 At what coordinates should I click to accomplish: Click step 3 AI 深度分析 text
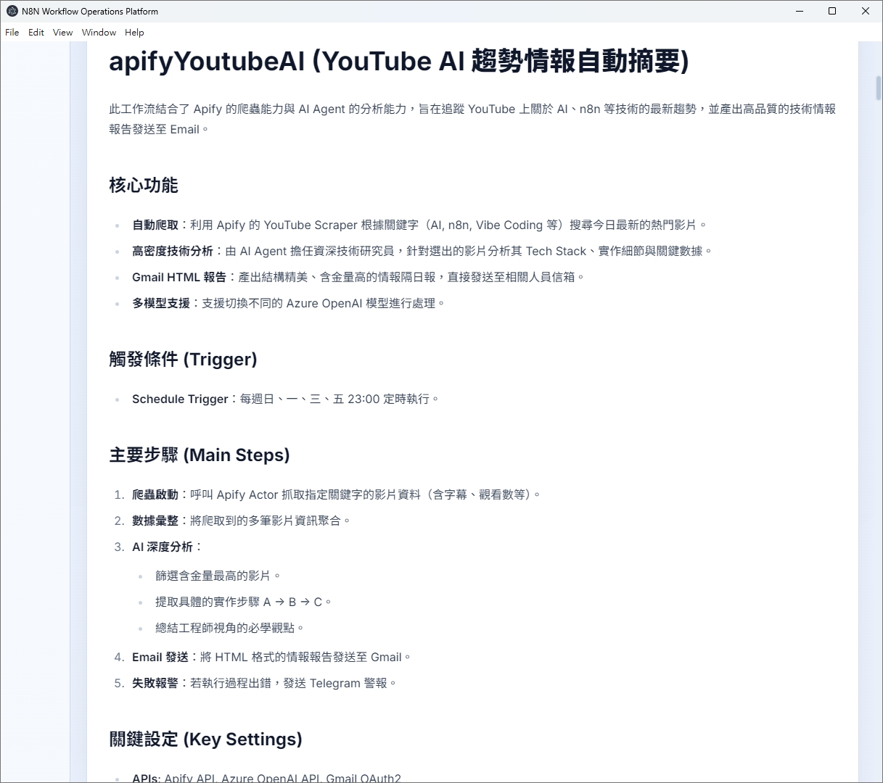[167, 547]
